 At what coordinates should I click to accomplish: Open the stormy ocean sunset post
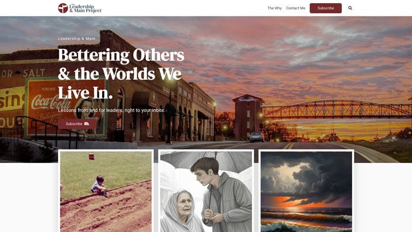pyautogui.click(x=306, y=191)
